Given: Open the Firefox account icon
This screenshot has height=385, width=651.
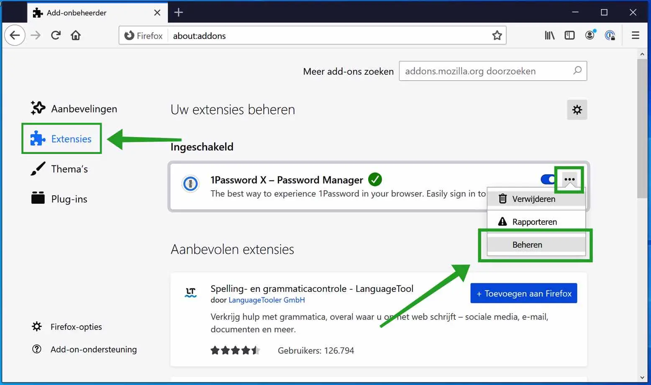Looking at the screenshot, I should tap(590, 35).
